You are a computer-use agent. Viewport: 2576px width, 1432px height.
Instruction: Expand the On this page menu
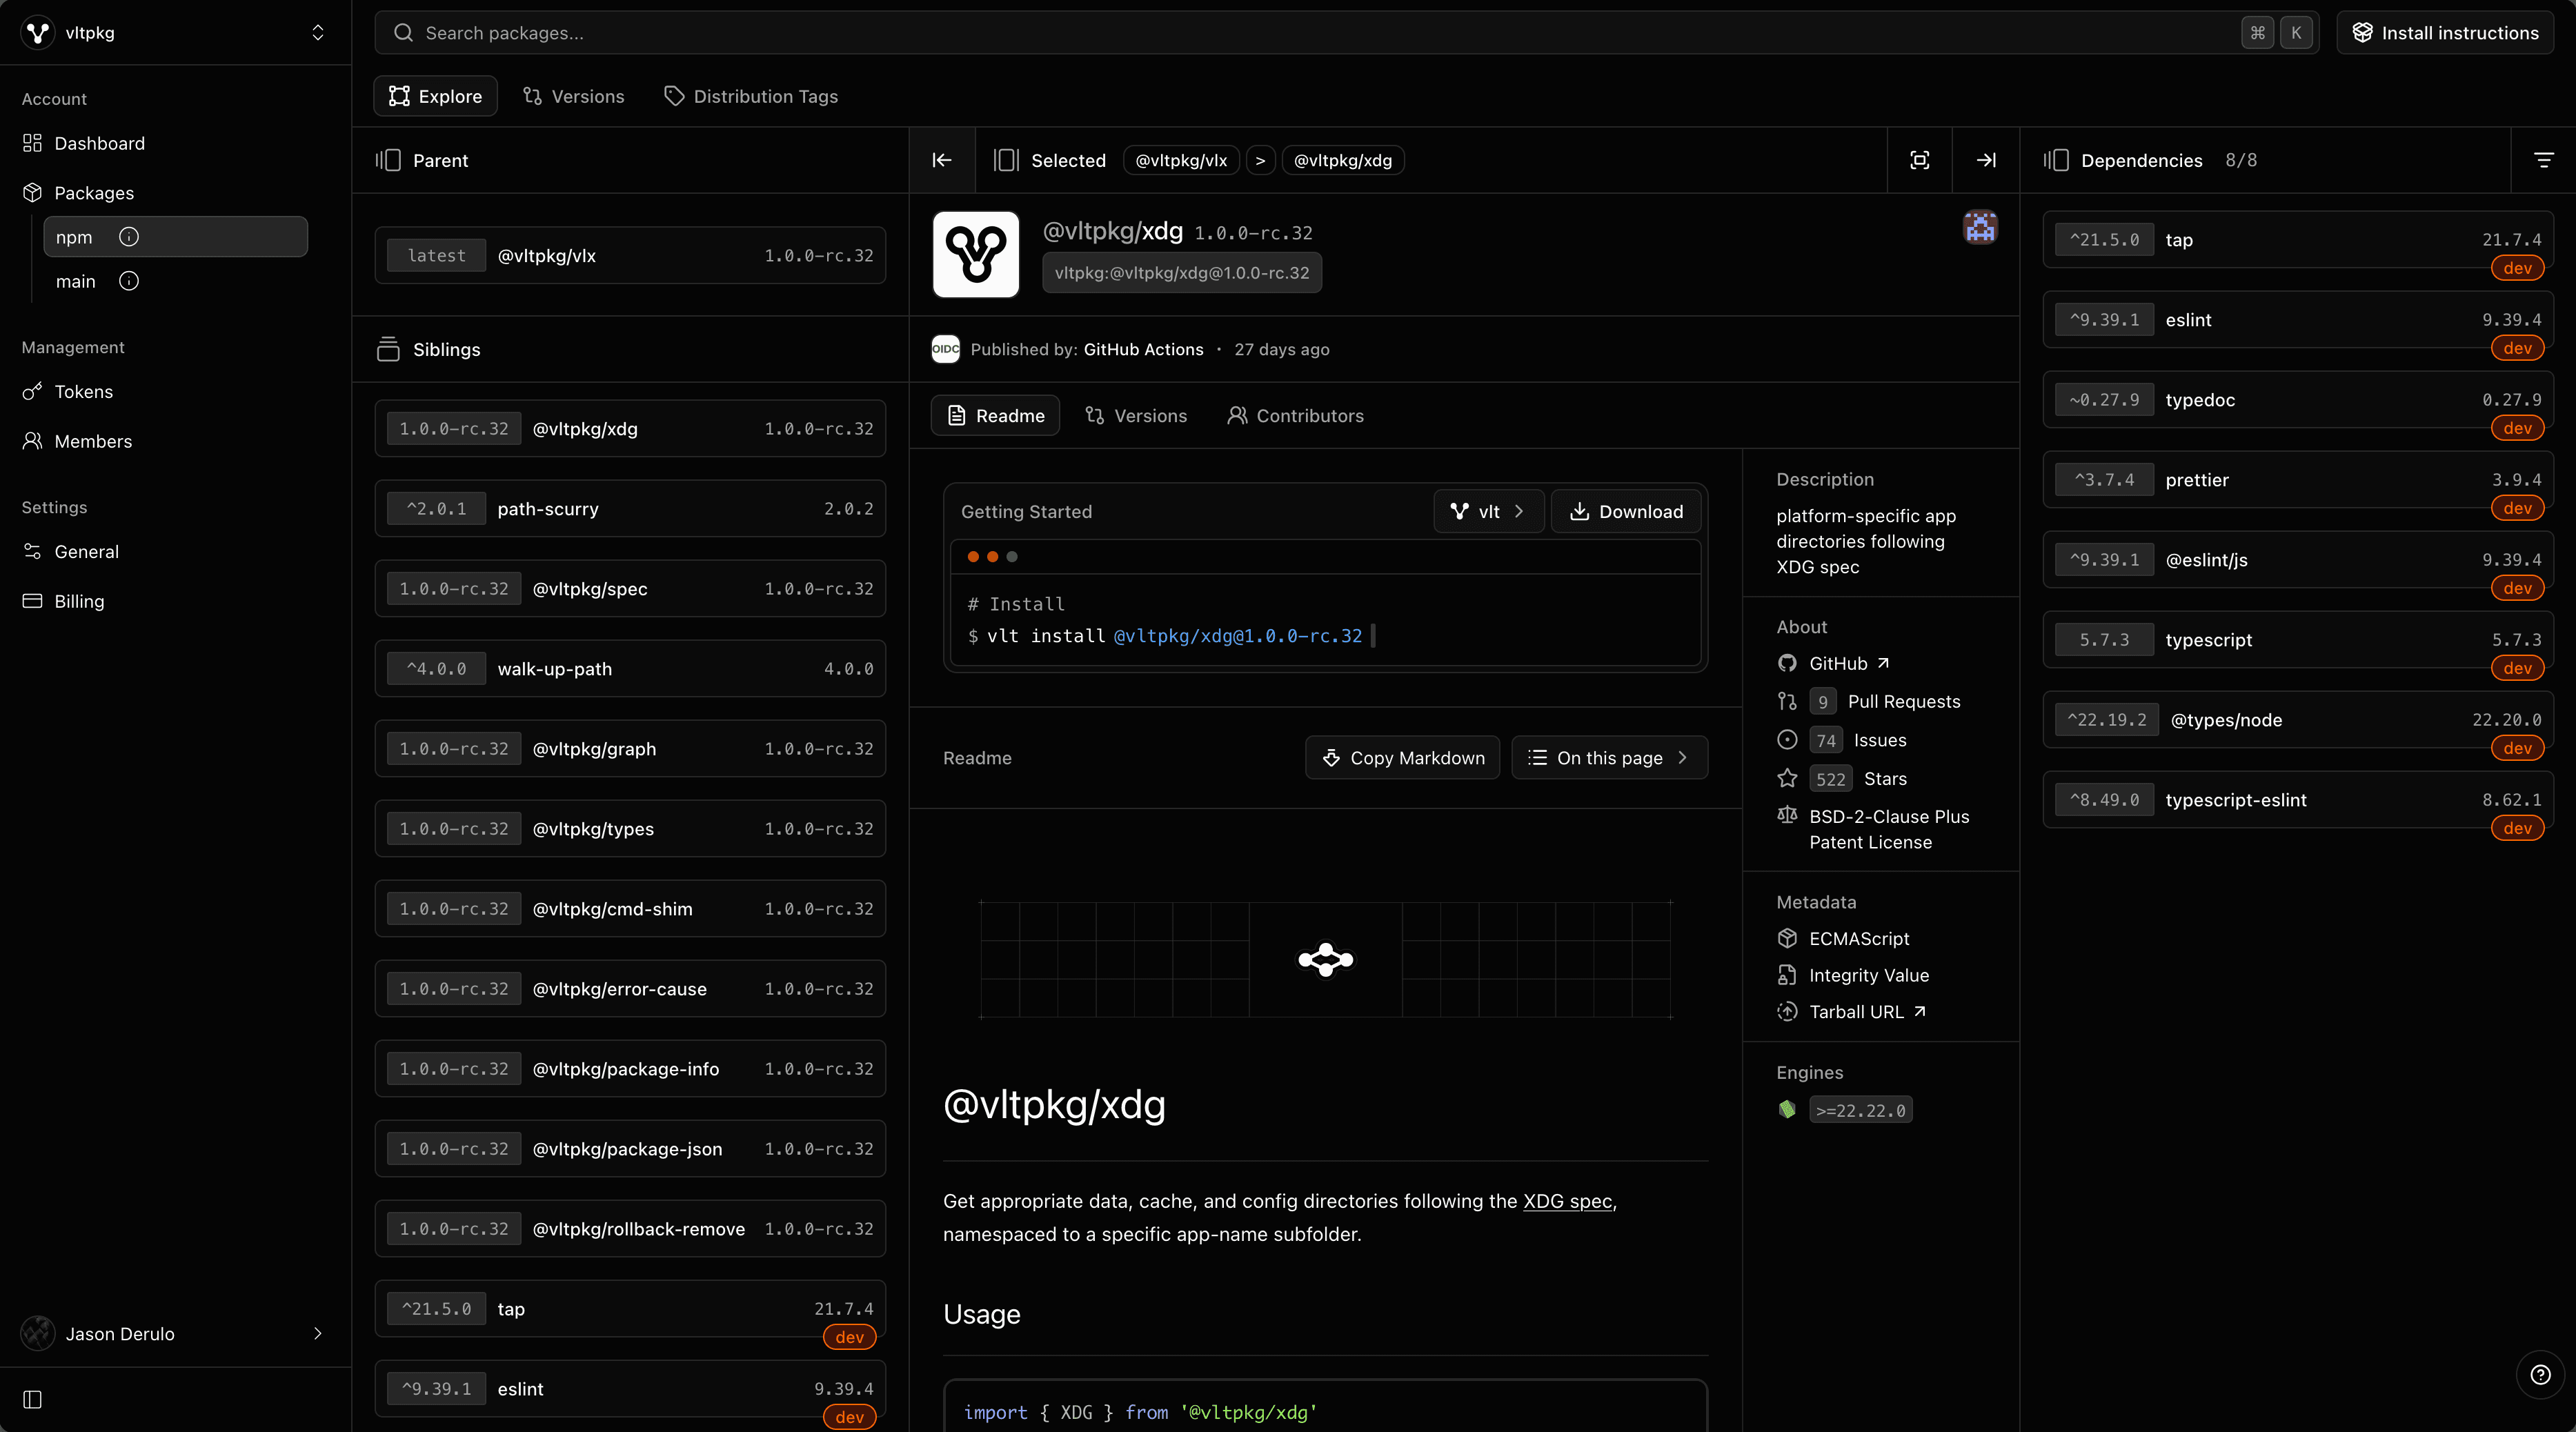coord(1610,758)
